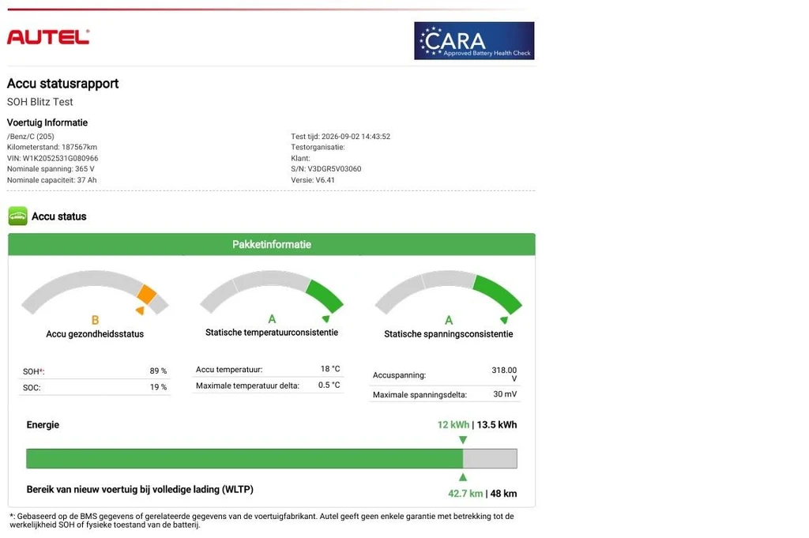This screenshot has height=538, width=809.
Task: Click the green car icon beside Accu status
Action: tap(17, 216)
